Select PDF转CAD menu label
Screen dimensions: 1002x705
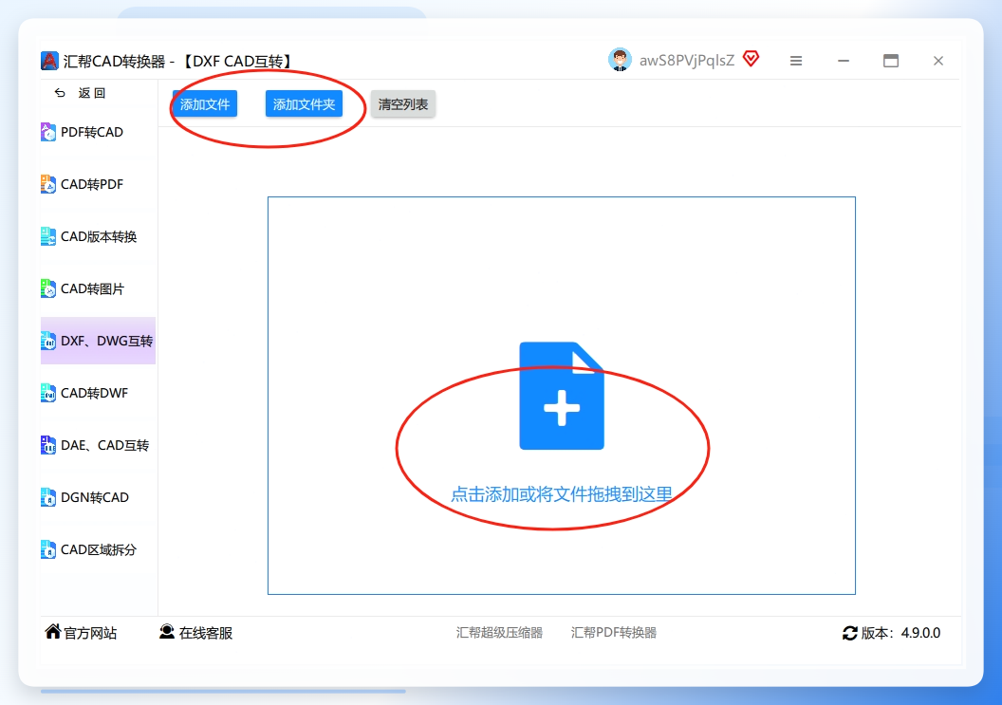click(92, 132)
